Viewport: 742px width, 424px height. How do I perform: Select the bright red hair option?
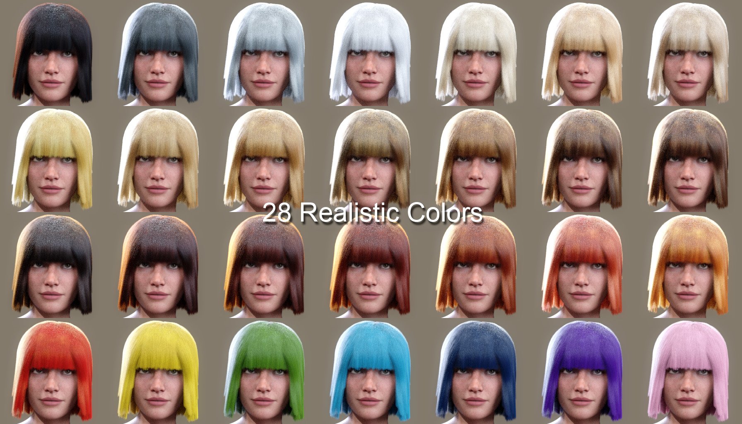click(53, 373)
